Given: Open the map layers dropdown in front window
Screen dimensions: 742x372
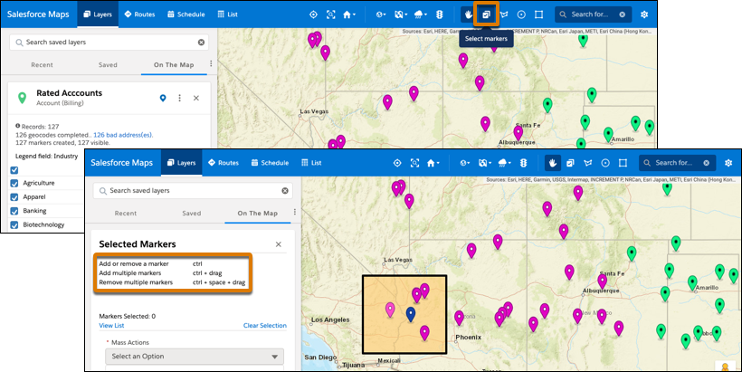Looking at the screenshot, I should [x=485, y=163].
